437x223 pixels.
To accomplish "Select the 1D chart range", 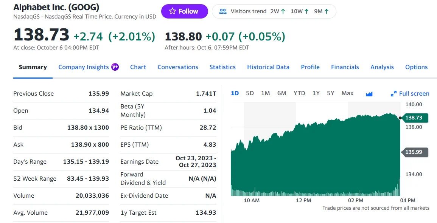I will tap(235, 93).
